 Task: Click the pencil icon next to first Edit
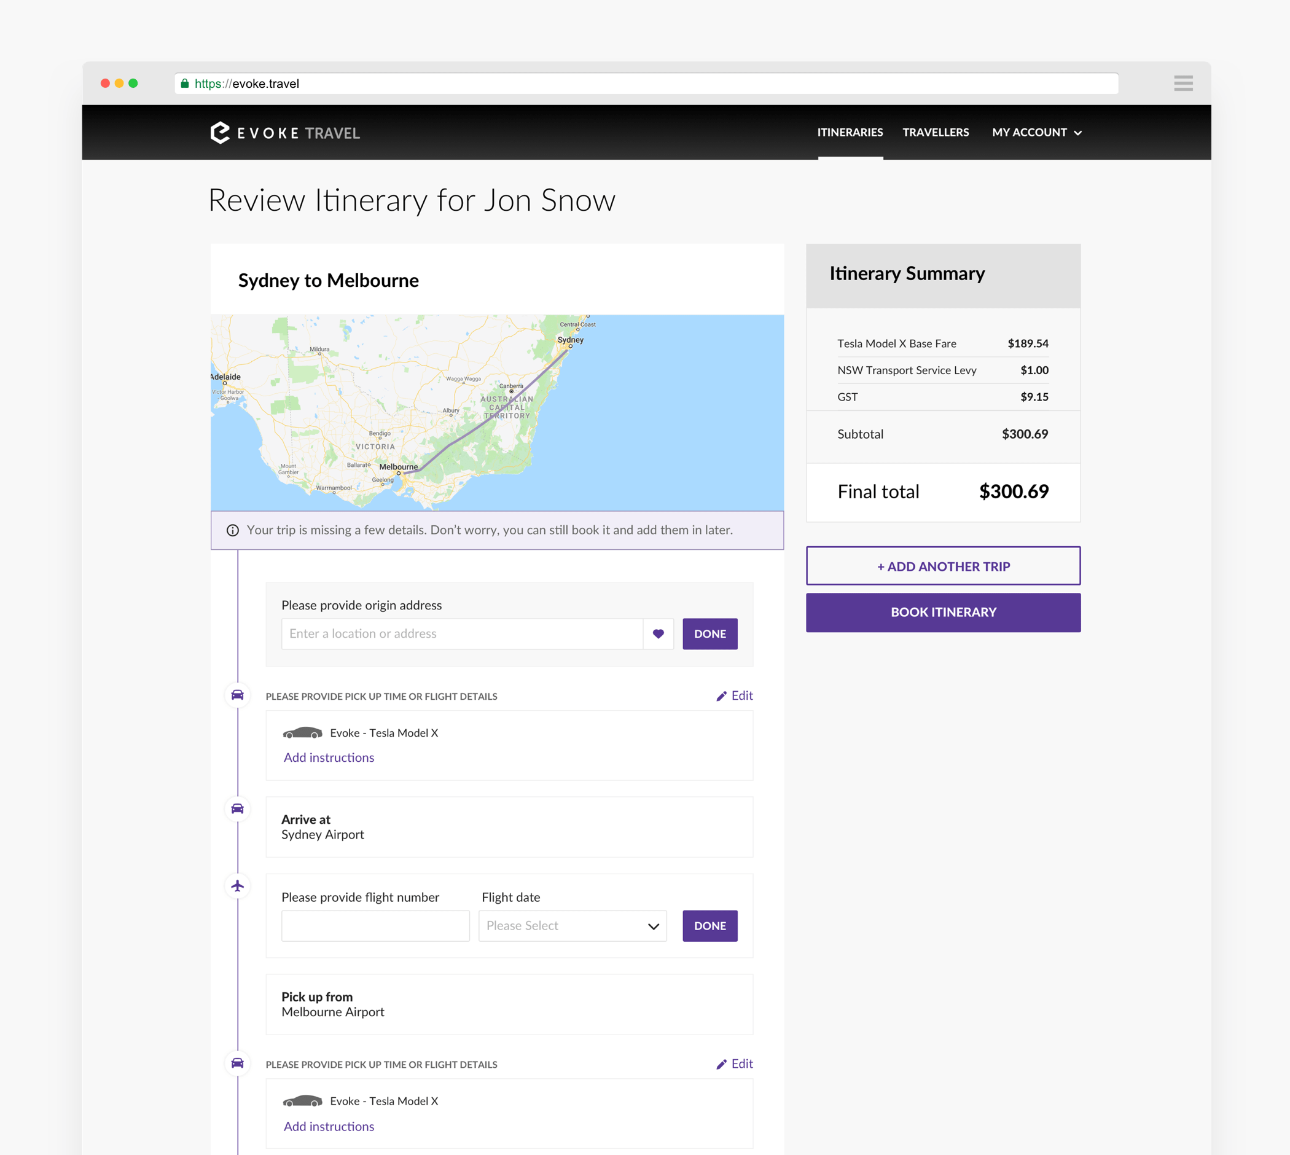pyautogui.click(x=721, y=696)
